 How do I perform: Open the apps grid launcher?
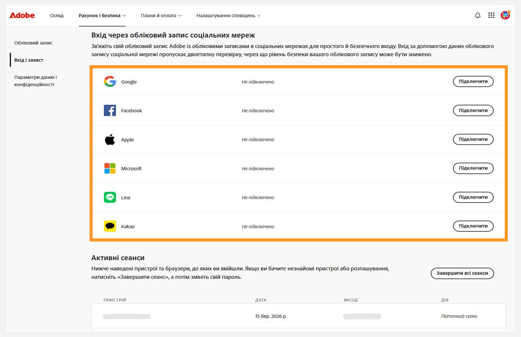(x=492, y=16)
